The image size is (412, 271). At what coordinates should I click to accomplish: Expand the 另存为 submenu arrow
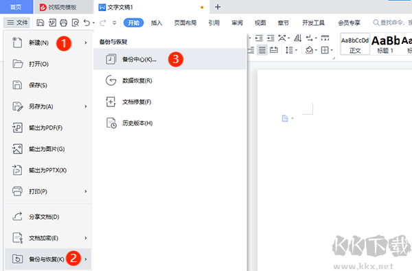point(86,106)
